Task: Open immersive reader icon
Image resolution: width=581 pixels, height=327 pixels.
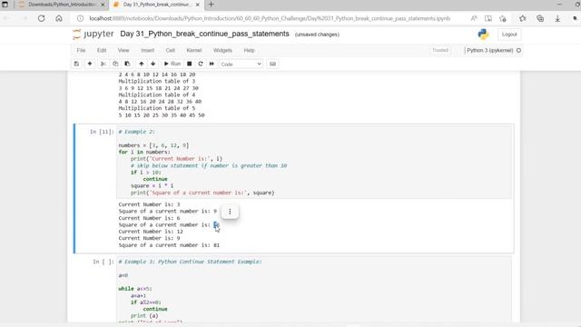Action: 488,18
